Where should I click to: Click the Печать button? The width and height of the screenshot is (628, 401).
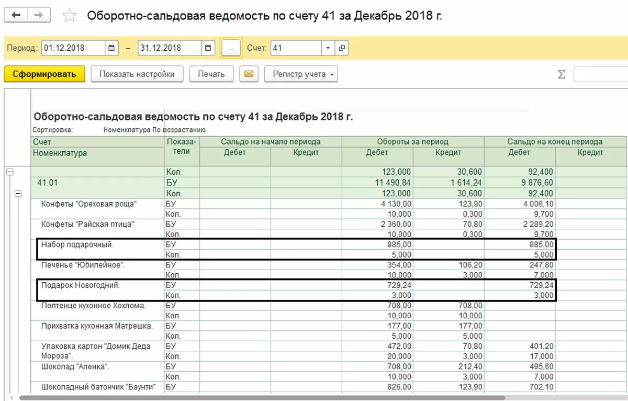tap(211, 74)
